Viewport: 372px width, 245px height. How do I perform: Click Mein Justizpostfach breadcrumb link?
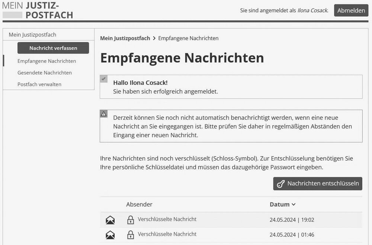tap(125, 38)
